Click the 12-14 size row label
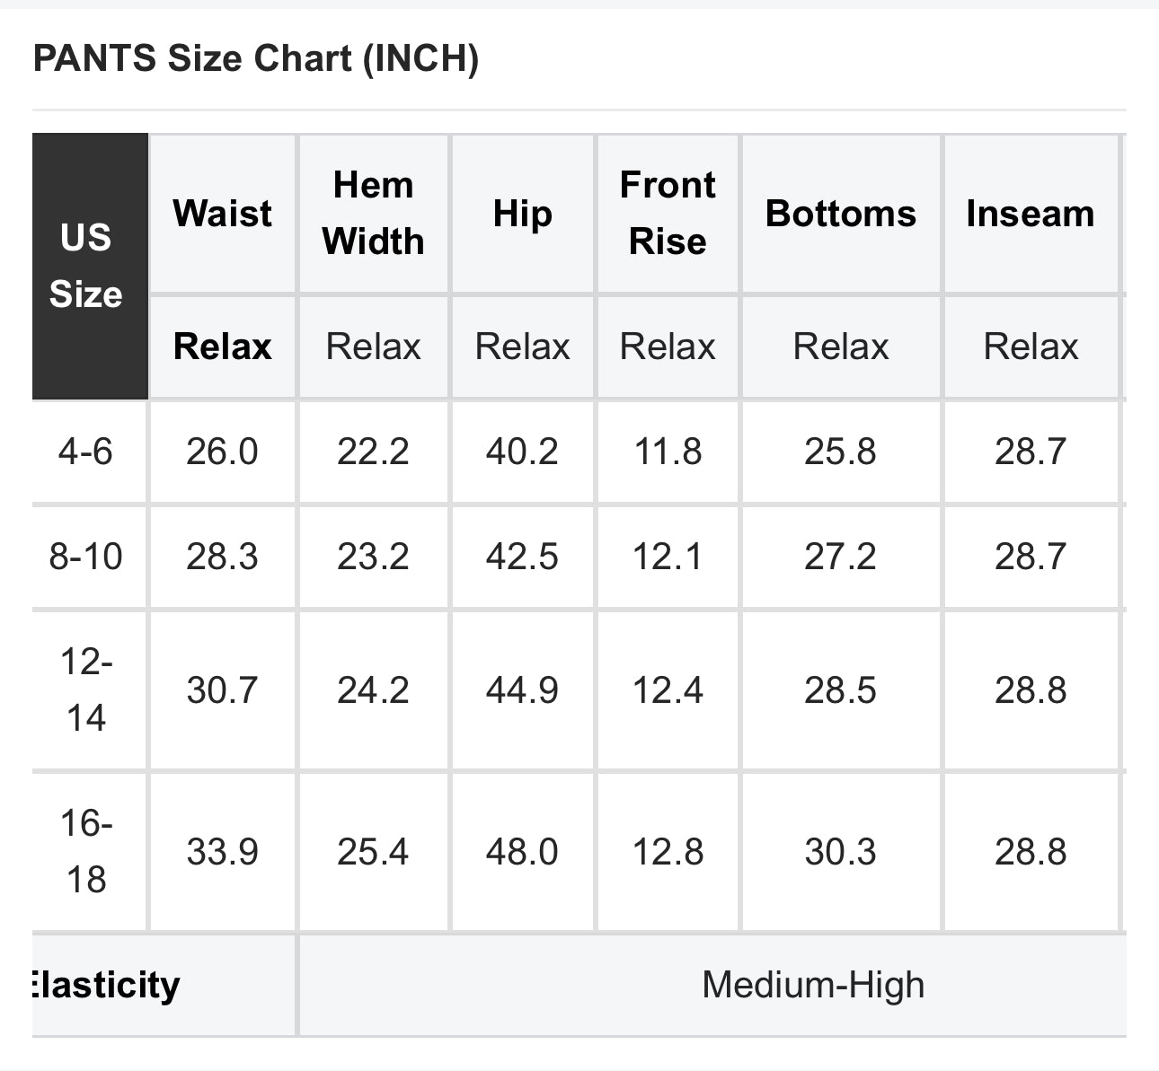1159x1071 pixels. (86, 690)
